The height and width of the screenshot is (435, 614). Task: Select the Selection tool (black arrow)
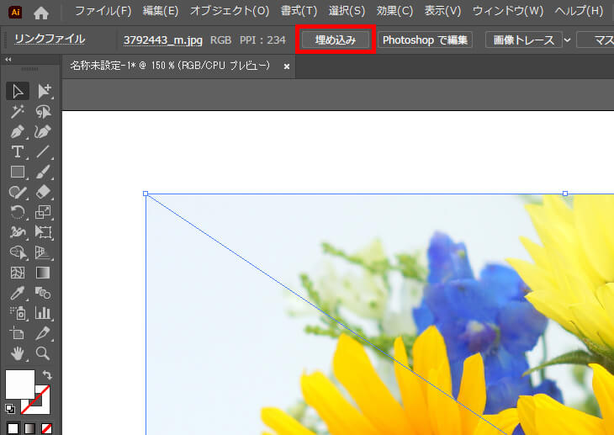coord(17,92)
